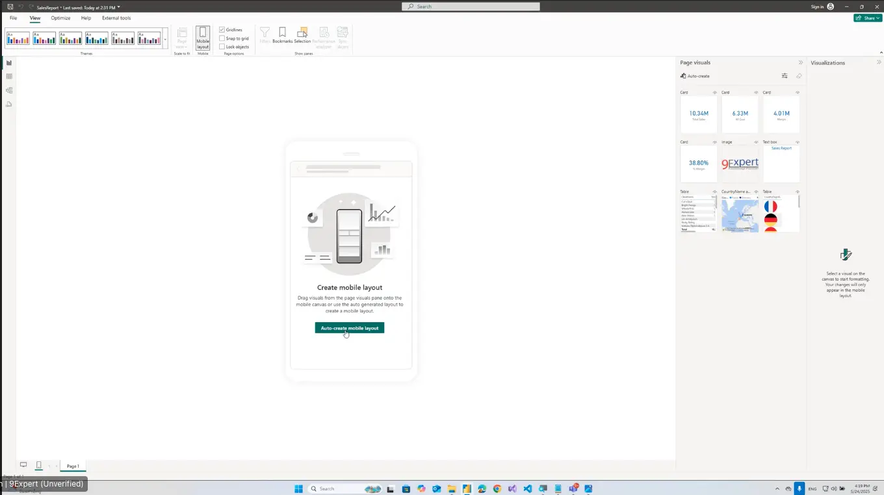This screenshot has width=884, height=495.
Task: Open Visual Studio Code from taskbar
Action: [x=527, y=489]
